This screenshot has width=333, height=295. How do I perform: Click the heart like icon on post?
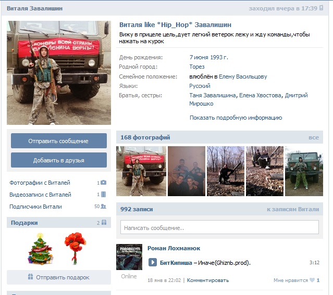tap(312, 280)
